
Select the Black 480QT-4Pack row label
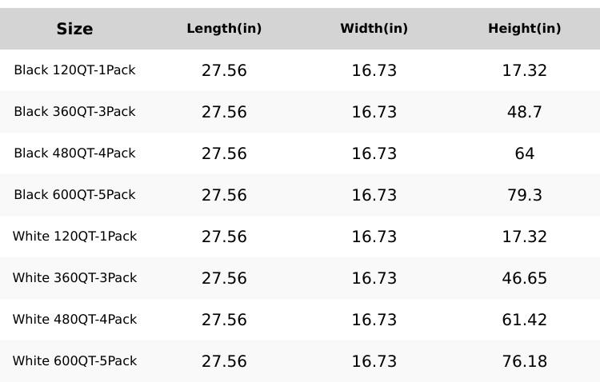click(74, 153)
